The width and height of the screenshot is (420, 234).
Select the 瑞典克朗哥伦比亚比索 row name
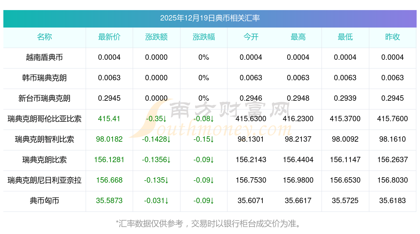[44, 119]
